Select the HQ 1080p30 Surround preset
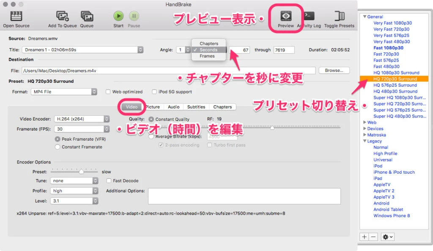The height and width of the screenshot is (251, 433). pos(396,73)
